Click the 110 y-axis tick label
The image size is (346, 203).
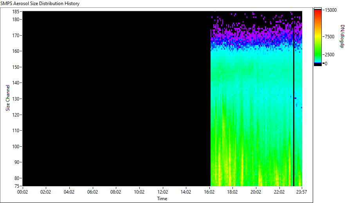coord(16,131)
